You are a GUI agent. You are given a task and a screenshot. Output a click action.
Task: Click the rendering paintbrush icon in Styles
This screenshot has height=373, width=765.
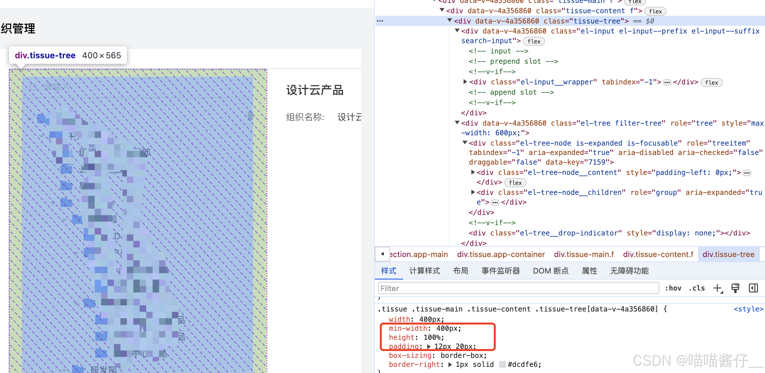[x=735, y=288]
